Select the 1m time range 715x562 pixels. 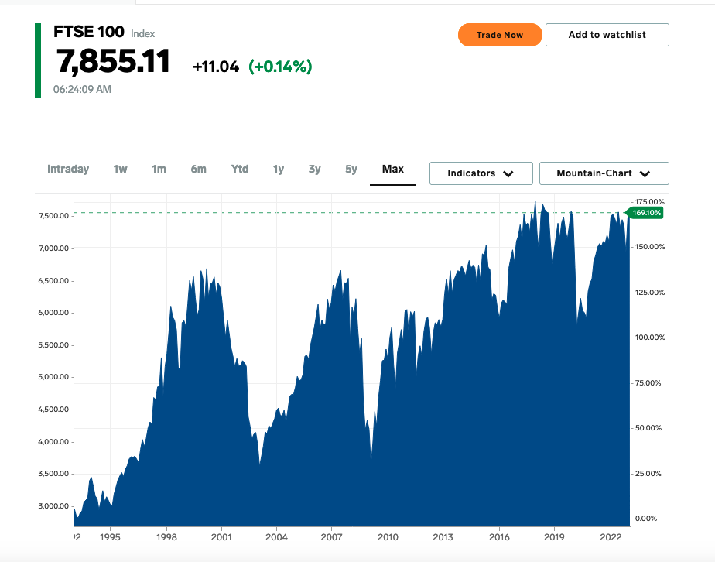pos(159,170)
